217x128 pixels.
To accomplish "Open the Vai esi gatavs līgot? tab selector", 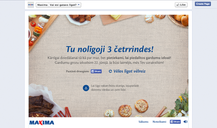I will 65,5.
